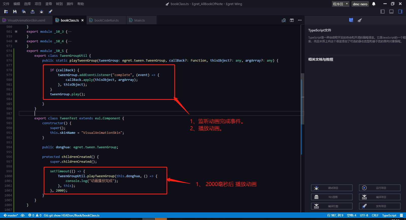Toggle the left sidebar visibility
Image resolution: width=406 pixels, height=220 pixels.
(383, 12)
